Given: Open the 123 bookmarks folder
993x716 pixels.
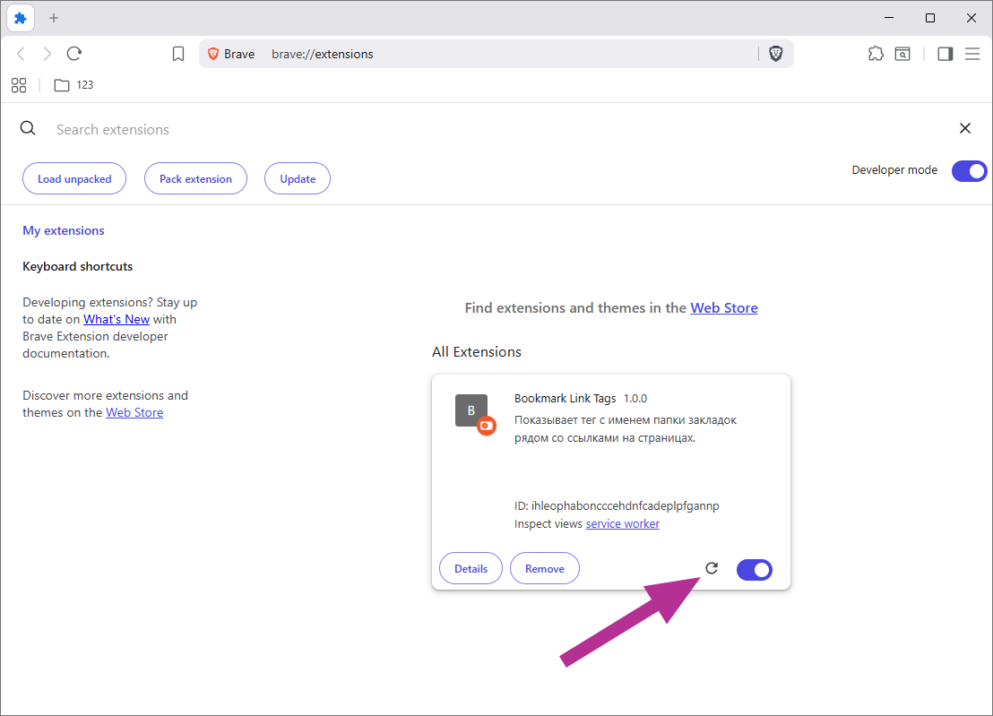Looking at the screenshot, I should pos(73,85).
